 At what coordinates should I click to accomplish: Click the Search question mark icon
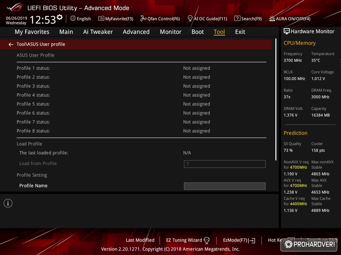tap(237, 19)
